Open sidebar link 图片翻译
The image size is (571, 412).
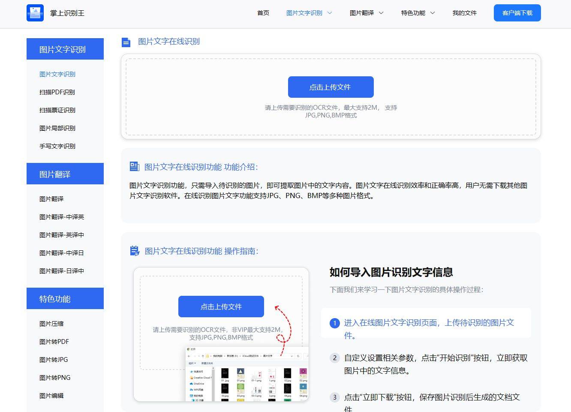click(x=51, y=199)
